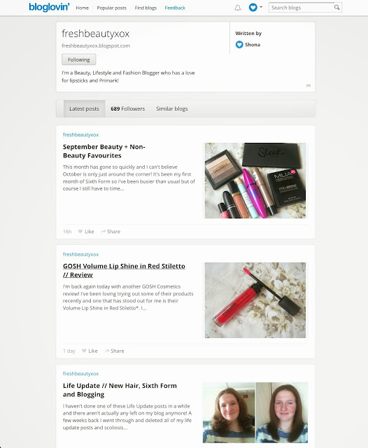Open Popular posts in the navigation

(x=111, y=8)
